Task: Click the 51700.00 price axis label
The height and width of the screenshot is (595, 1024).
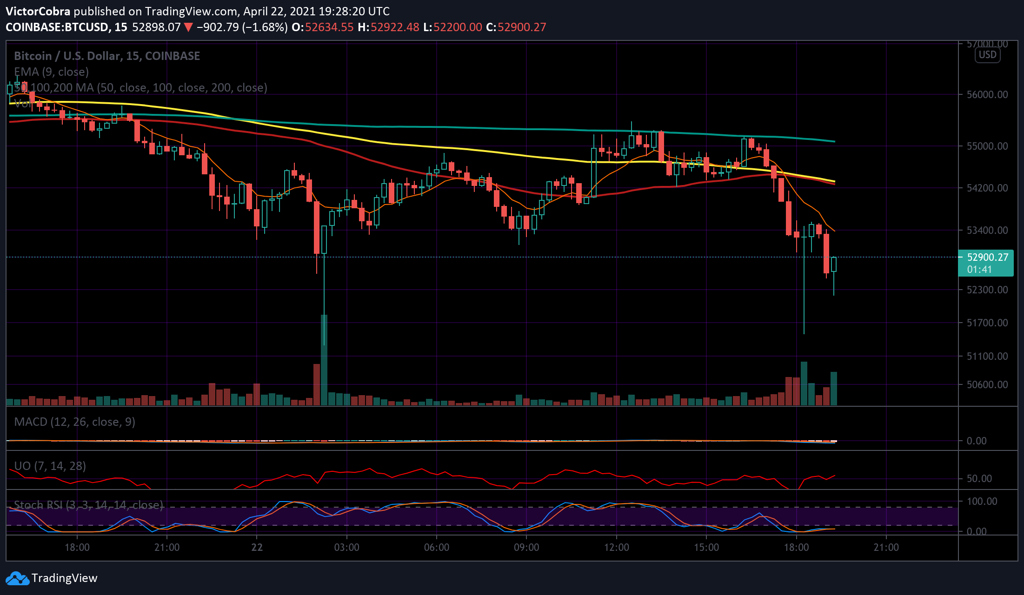Action: (987, 323)
